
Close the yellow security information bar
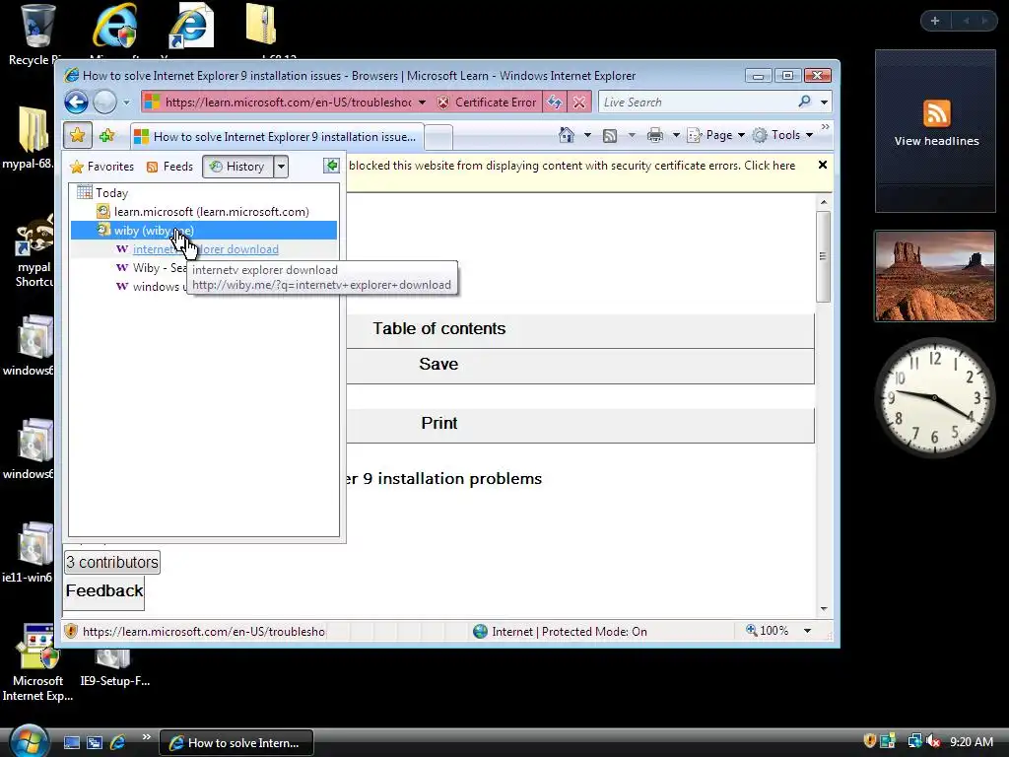pos(823,166)
